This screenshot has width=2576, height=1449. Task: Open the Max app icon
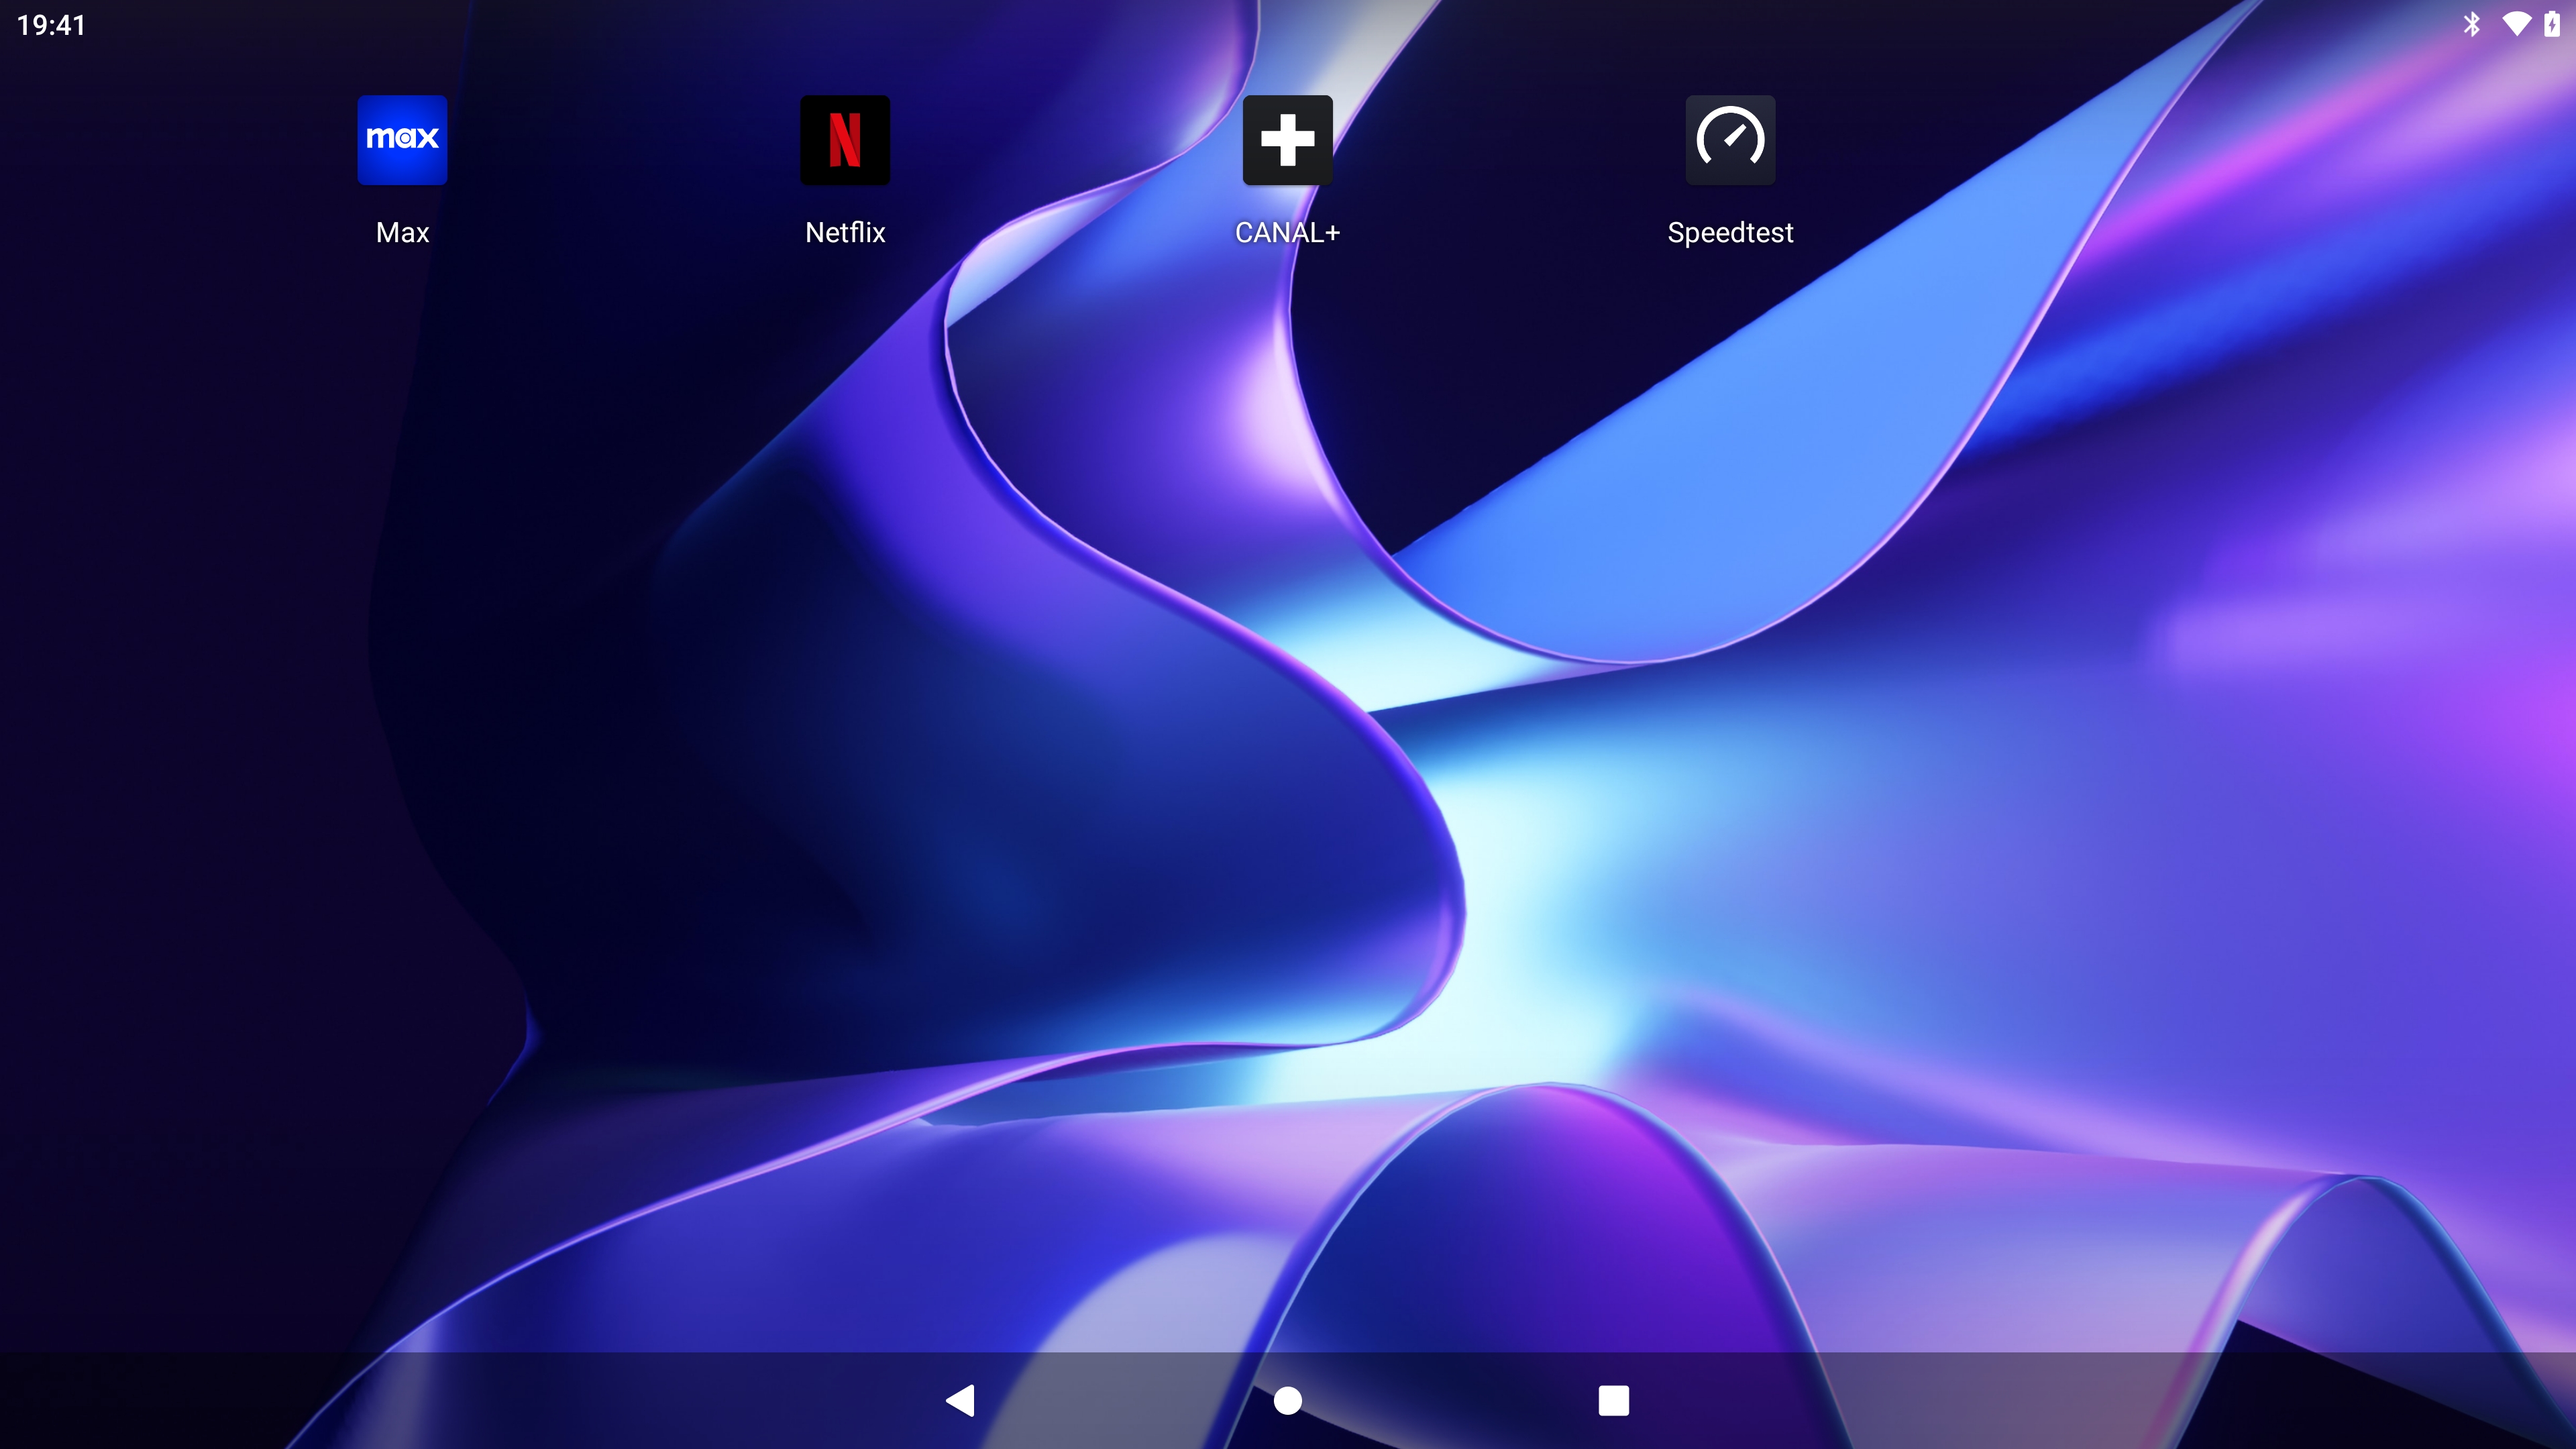(402, 140)
